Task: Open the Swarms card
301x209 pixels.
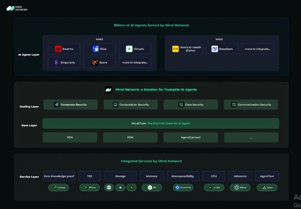Action: [64, 49]
